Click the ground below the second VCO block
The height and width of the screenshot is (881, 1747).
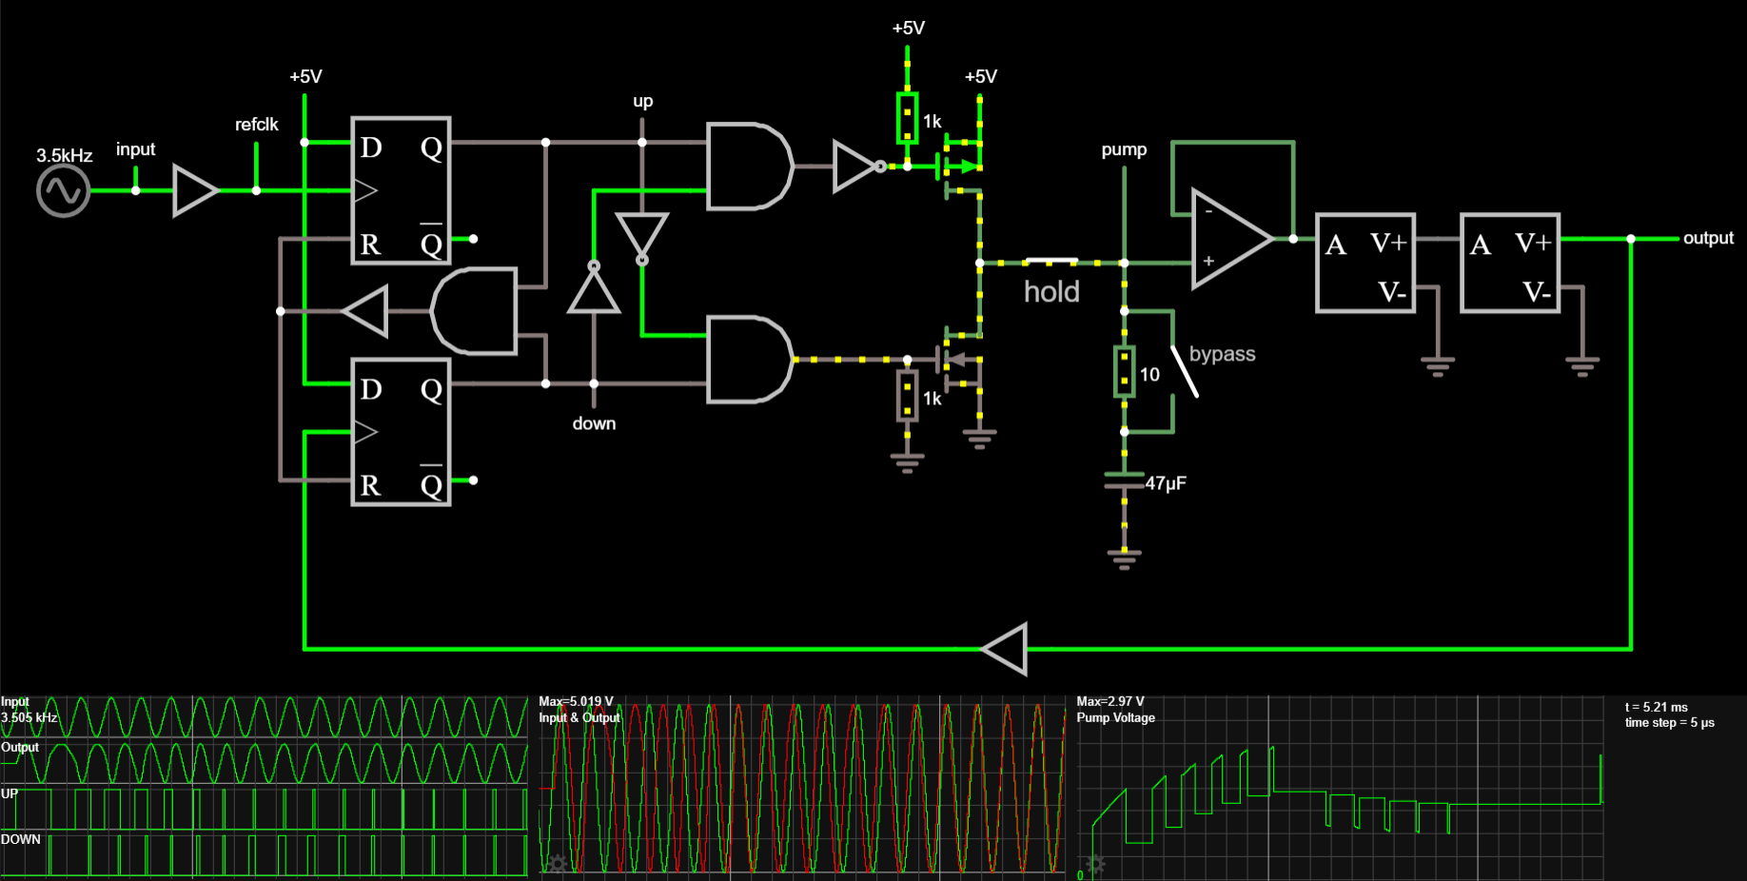(x=1582, y=366)
